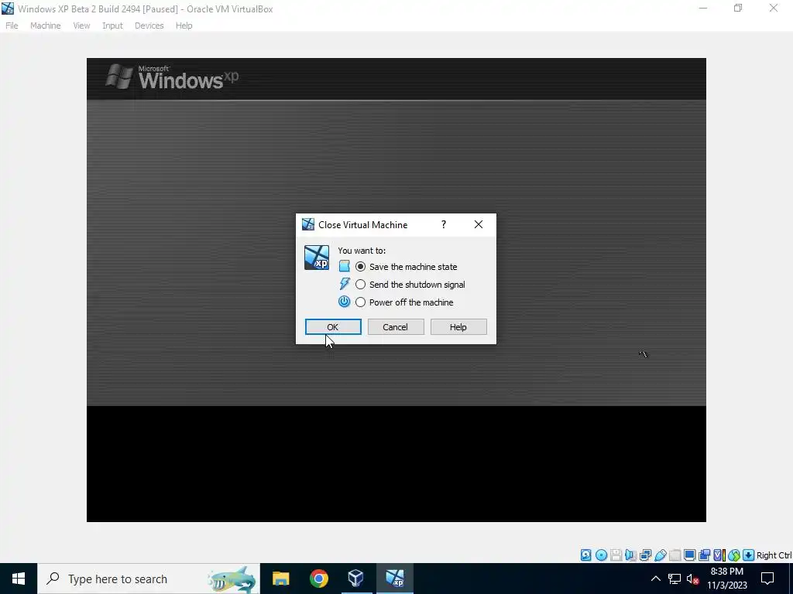Click the USB devices status icon
Viewport: 793px width, 594px height.
pyautogui.click(x=661, y=555)
